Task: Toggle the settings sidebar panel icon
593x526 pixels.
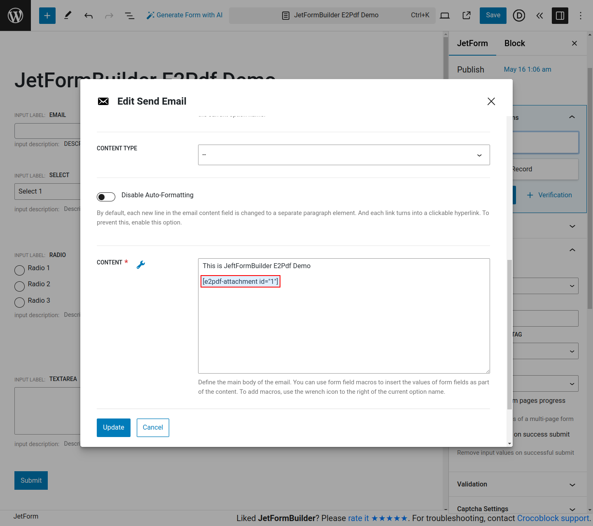Action: point(560,16)
